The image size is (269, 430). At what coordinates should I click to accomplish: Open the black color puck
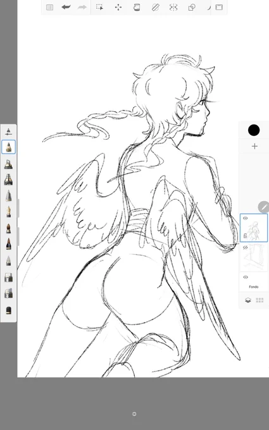(254, 130)
